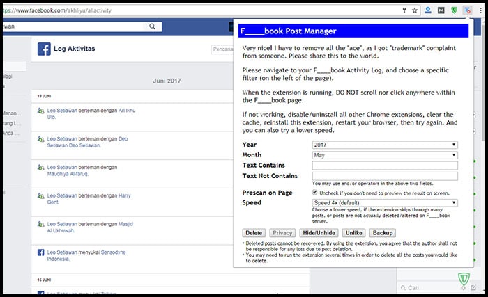Image resolution: width=488 pixels, height=297 pixels.
Task: Focus the Text Not Contains field
Action: click(385, 176)
